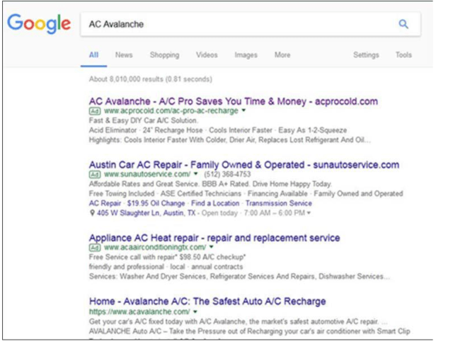The width and height of the screenshot is (453, 341).
Task: Switch to the News tab
Action: pos(124,55)
